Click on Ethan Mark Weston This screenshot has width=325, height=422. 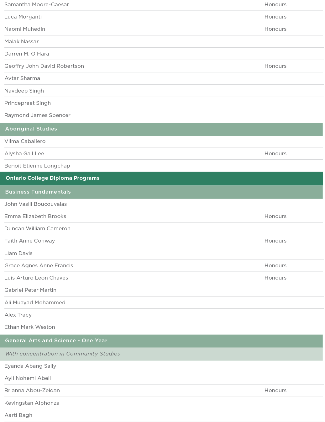[30, 327]
